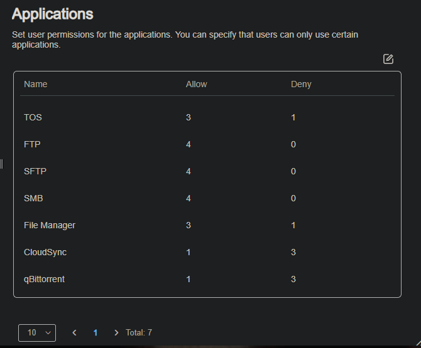
Task: Click File Manager deny count value
Action: click(293, 225)
